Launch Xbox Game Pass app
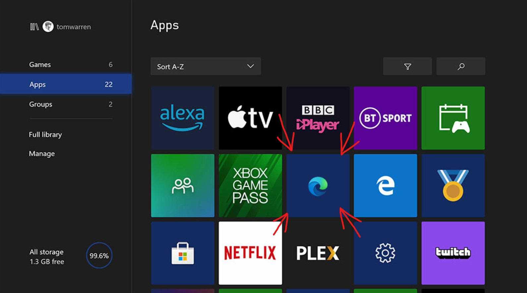 (250, 186)
